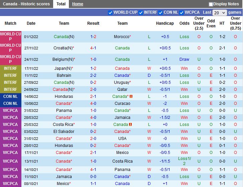The width and height of the screenshot is (243, 187).
Task: Toggle the INTERF competition checkbox
Action: click(141, 13)
